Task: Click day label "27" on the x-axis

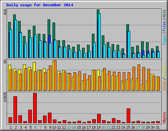Action: [138, 127]
